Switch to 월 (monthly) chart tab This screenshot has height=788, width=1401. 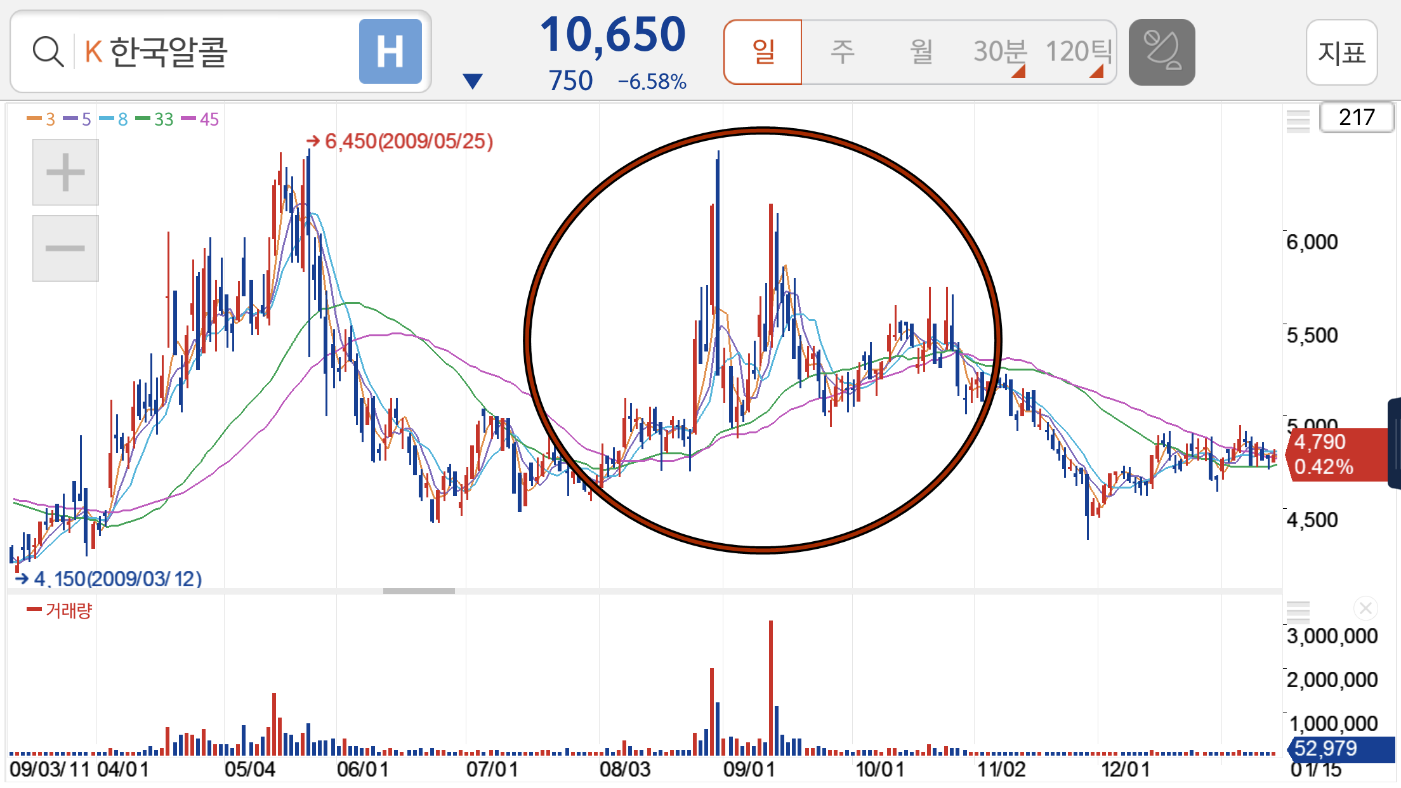coord(921,52)
